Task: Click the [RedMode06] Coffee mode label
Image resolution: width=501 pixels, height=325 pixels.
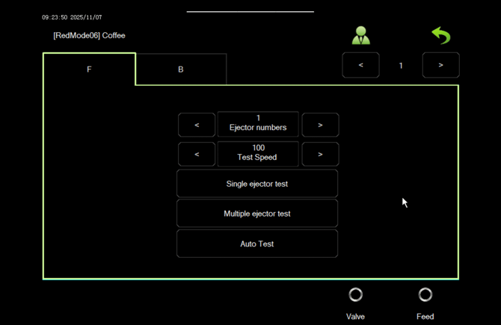Action: (x=89, y=35)
